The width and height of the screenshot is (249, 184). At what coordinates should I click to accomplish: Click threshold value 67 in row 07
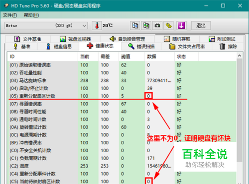124,104
